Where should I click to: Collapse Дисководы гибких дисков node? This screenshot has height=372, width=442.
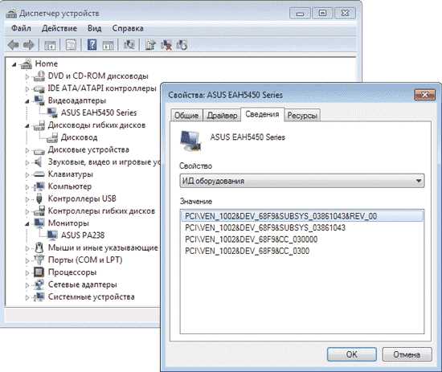pyautogui.click(x=27, y=125)
